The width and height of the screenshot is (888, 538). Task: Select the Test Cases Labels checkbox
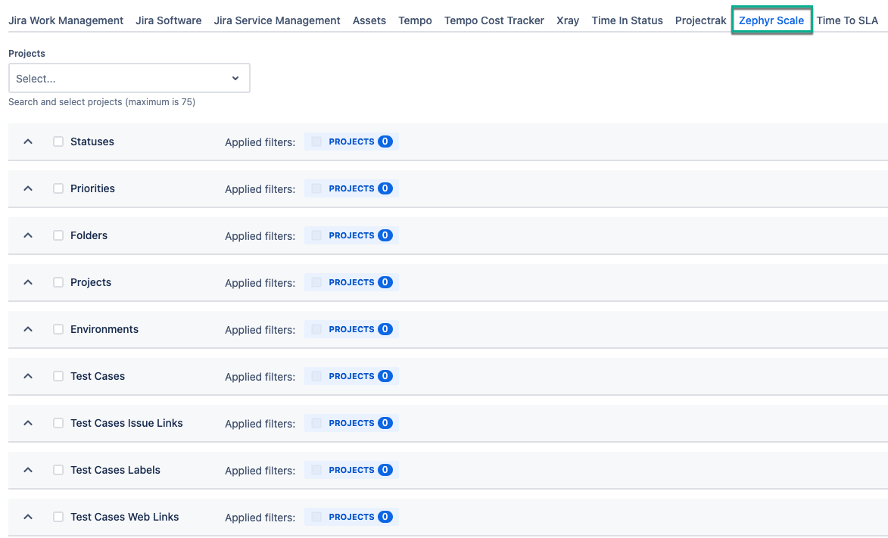[58, 469]
